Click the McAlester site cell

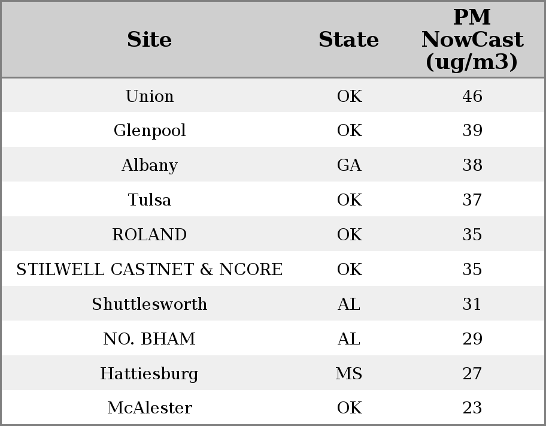click(x=150, y=408)
